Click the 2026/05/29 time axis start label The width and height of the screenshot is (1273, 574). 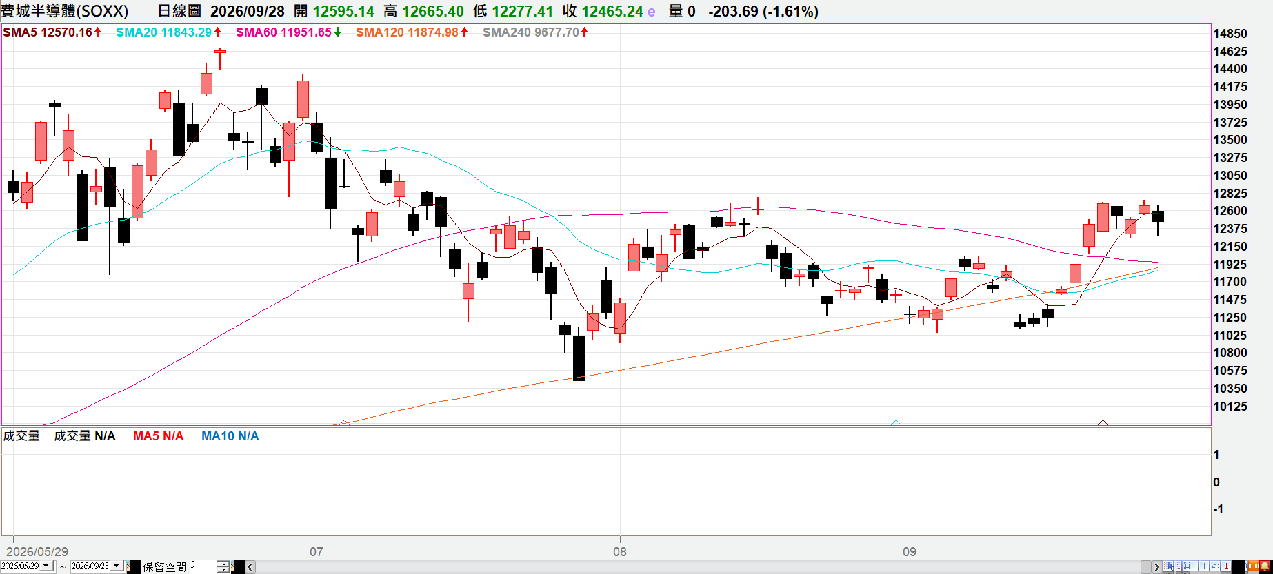(37, 551)
